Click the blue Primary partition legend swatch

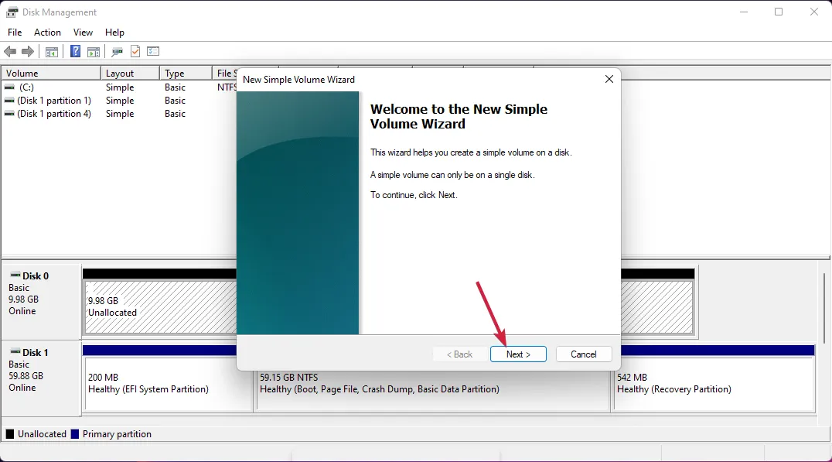tap(75, 434)
